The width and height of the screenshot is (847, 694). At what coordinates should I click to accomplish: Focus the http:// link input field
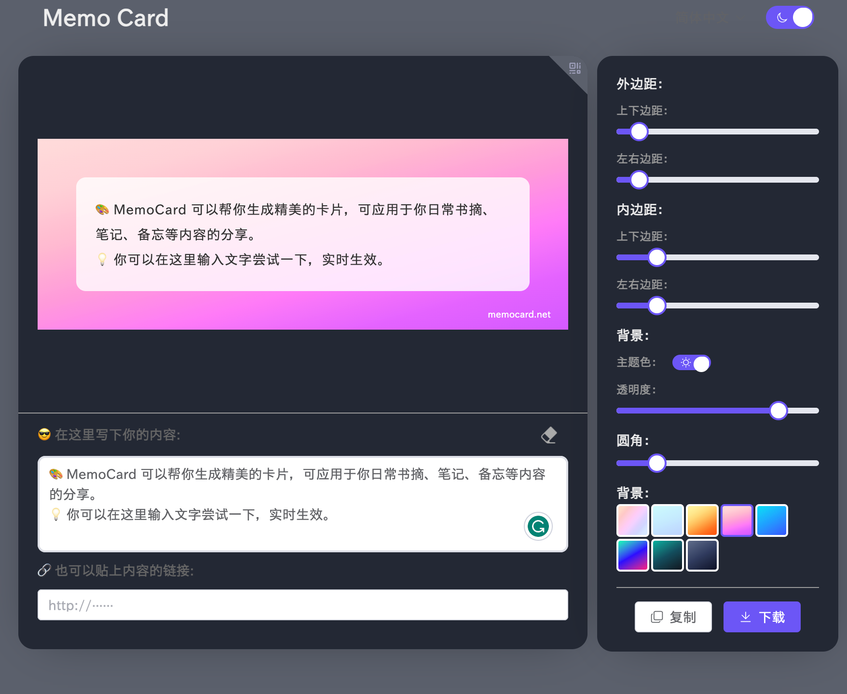tap(303, 605)
